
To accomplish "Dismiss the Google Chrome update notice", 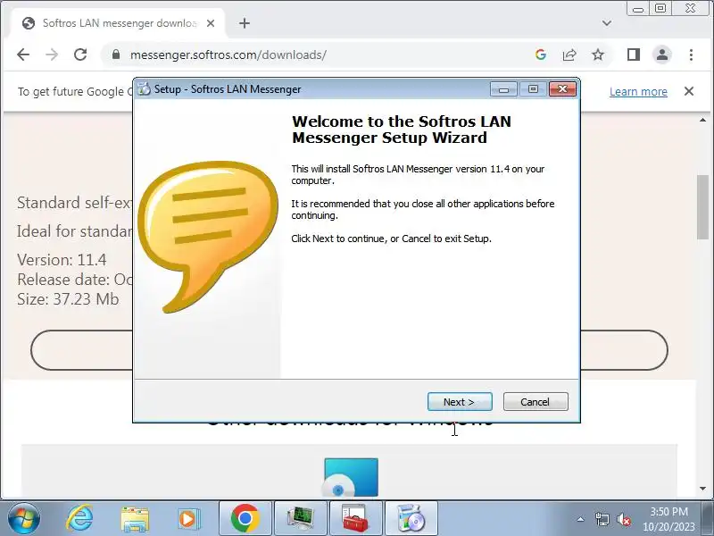I will point(689,91).
